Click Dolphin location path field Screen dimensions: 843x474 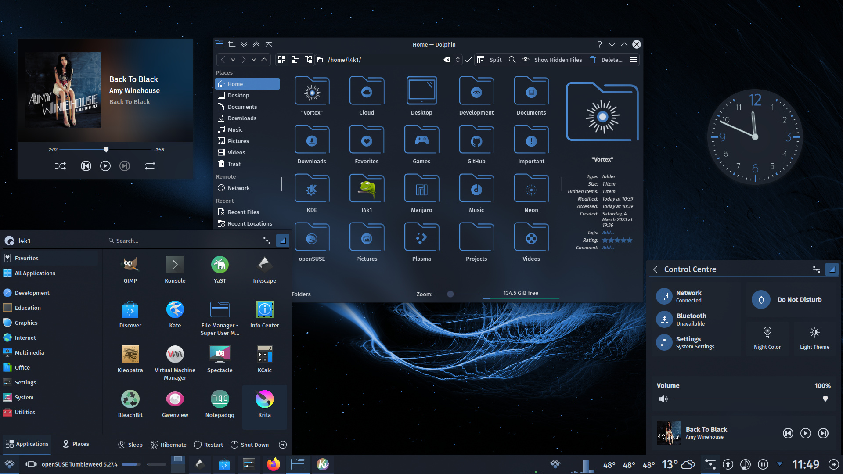[x=384, y=60]
